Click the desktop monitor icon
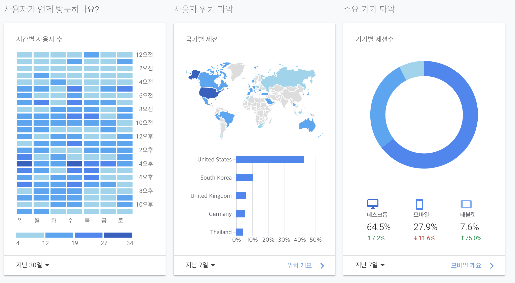Viewport: 515px width, 283px height. coord(373,204)
